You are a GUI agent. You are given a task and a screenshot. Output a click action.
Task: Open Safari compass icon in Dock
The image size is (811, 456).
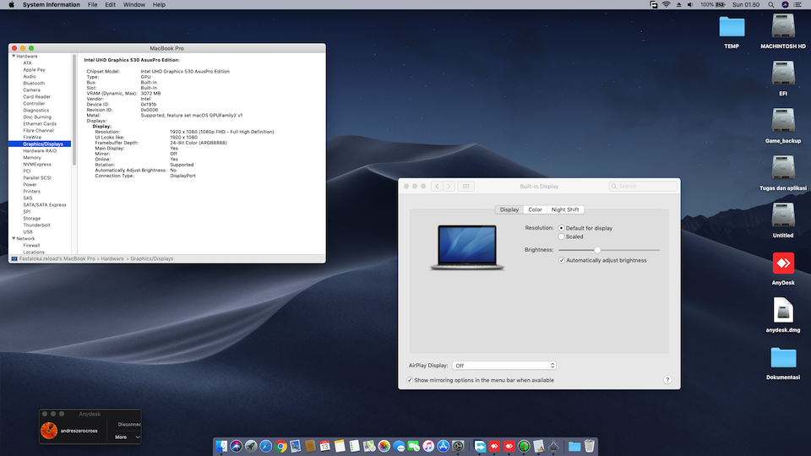(x=266, y=446)
